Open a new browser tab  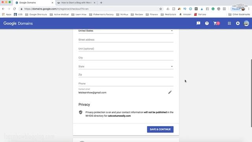pos(101,3)
